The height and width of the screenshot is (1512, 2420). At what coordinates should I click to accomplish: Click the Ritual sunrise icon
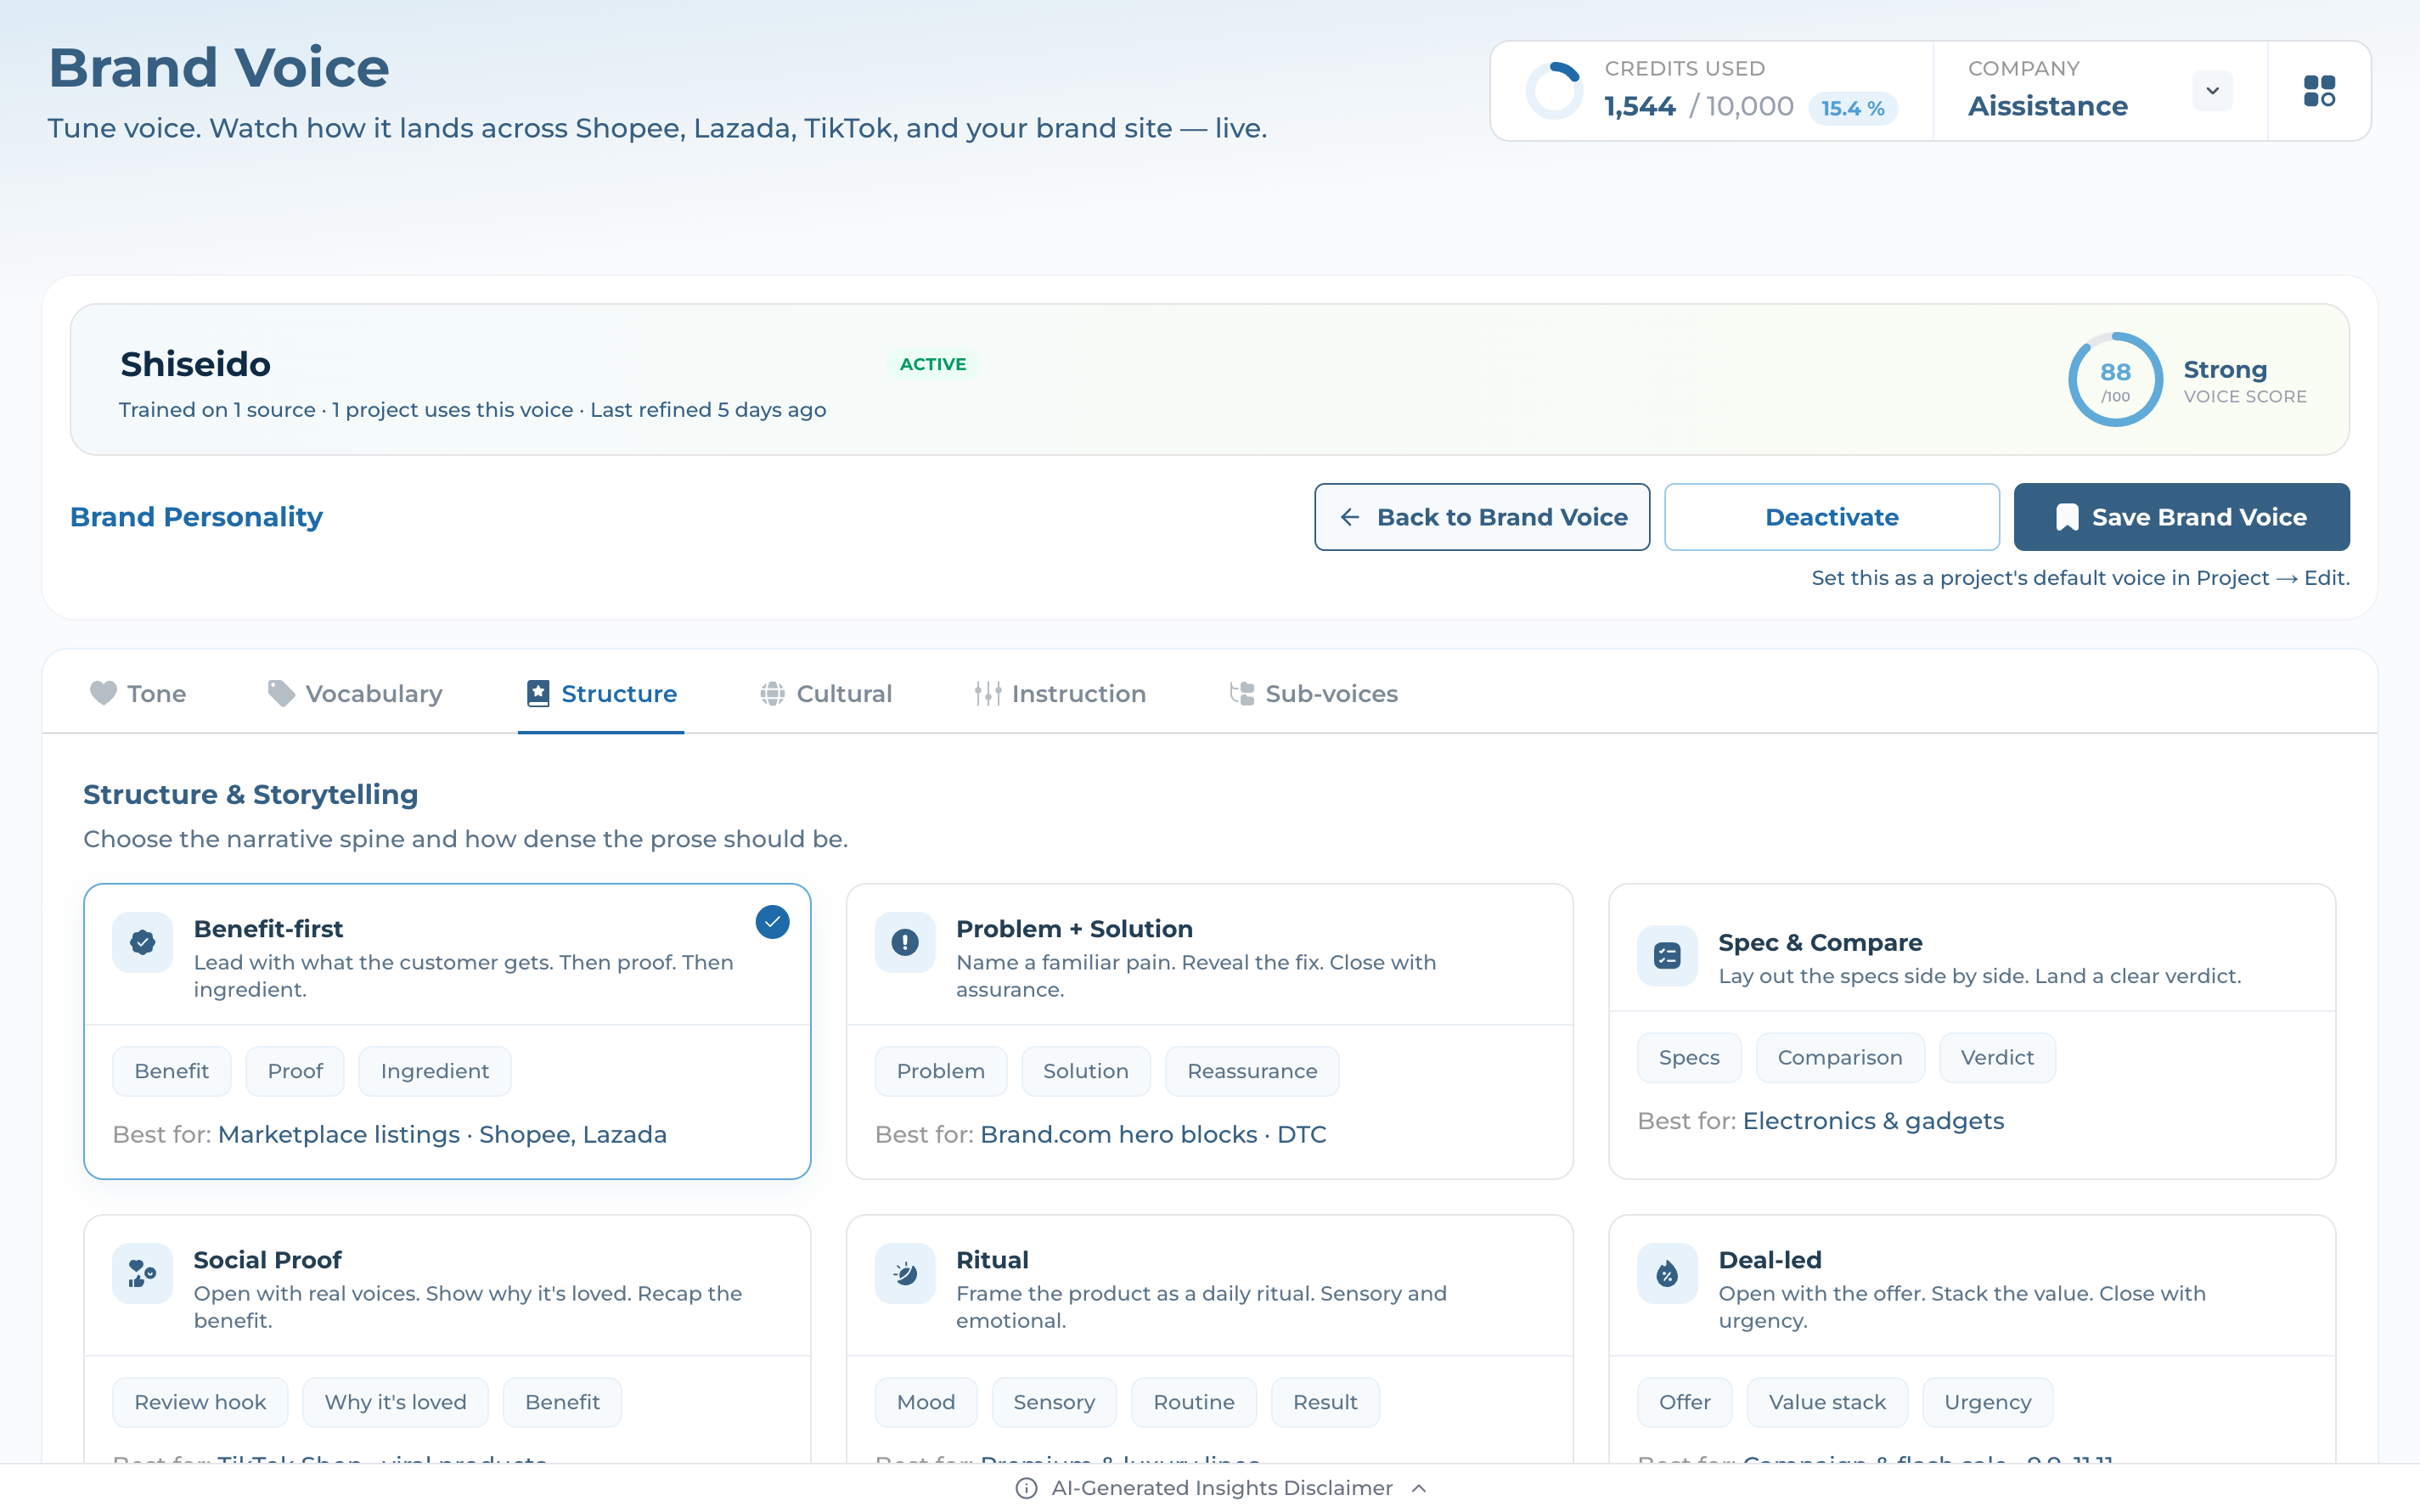(905, 1273)
